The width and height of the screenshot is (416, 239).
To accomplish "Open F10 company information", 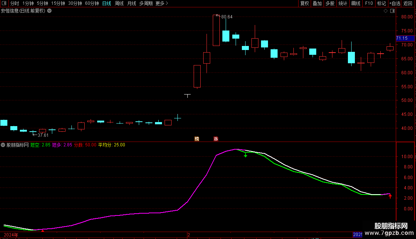I will tap(369, 3).
